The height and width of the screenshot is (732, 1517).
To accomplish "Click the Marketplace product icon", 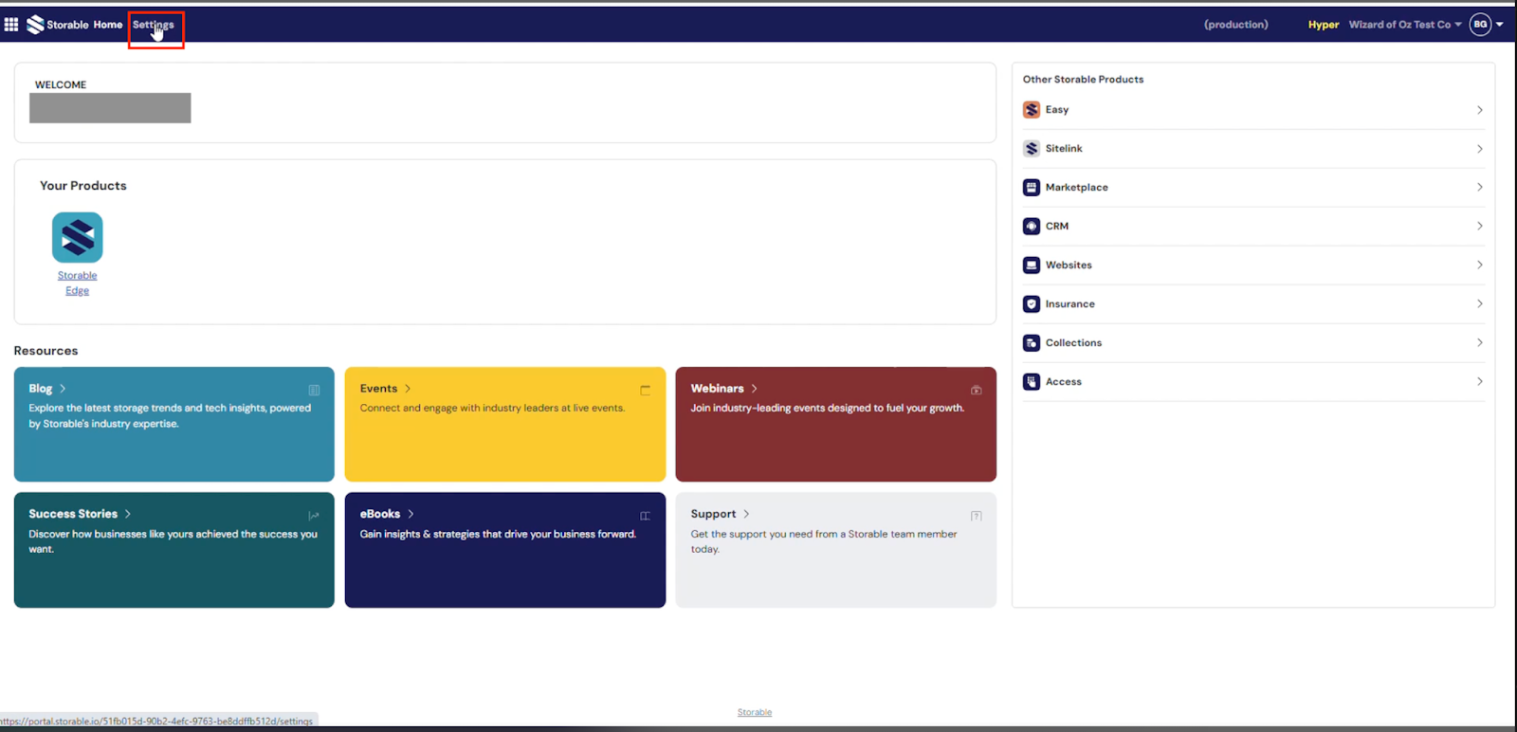I will 1032,188.
